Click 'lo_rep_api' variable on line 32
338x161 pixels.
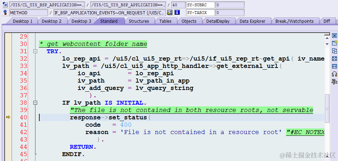click(x=81, y=59)
